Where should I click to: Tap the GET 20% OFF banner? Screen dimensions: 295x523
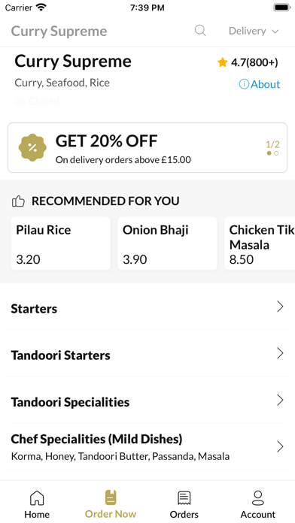click(147, 147)
